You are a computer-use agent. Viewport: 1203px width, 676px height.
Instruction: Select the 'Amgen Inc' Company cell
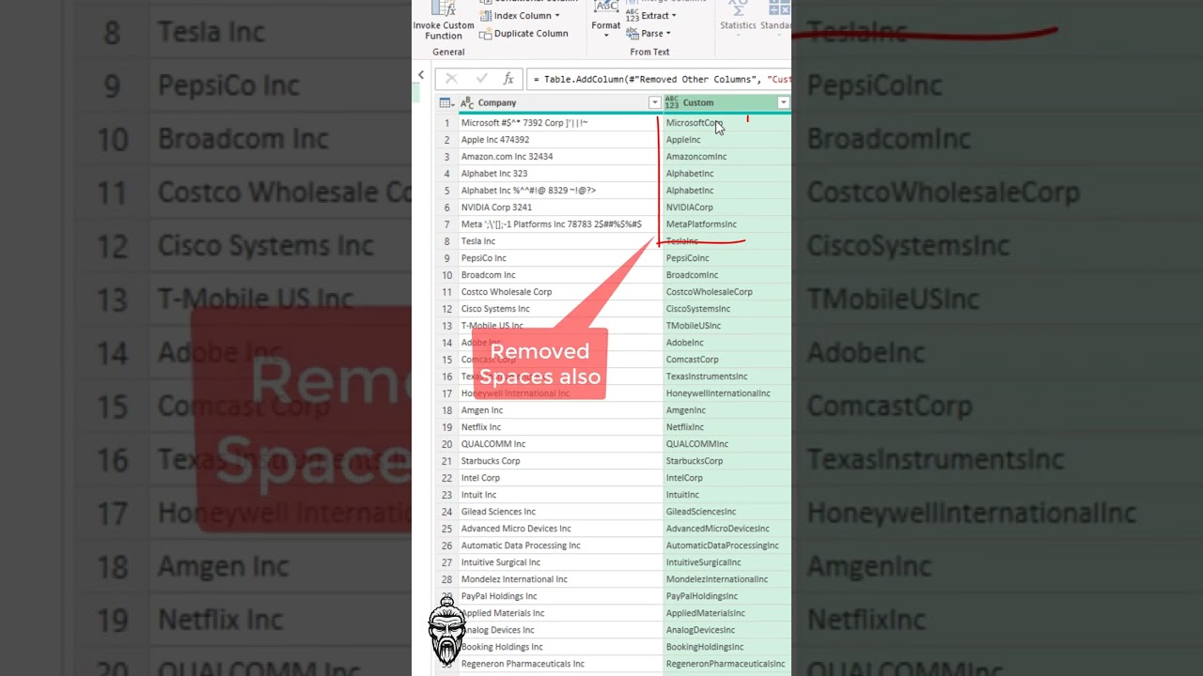tap(560, 410)
